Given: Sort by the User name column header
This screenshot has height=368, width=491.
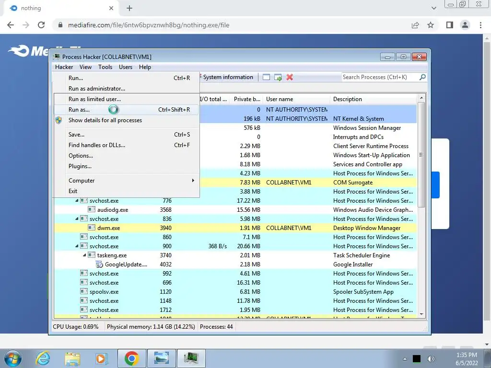Looking at the screenshot, I should click(x=296, y=99).
